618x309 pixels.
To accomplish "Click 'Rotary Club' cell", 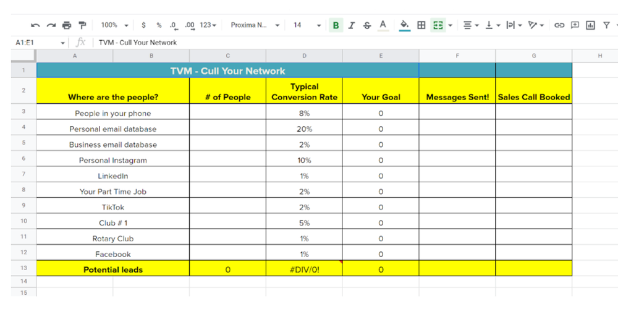I will 113,237.
